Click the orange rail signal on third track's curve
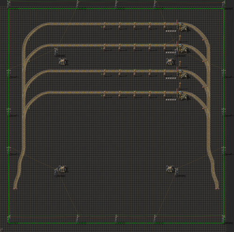234x232 pixels. pyautogui.click(x=203, y=87)
